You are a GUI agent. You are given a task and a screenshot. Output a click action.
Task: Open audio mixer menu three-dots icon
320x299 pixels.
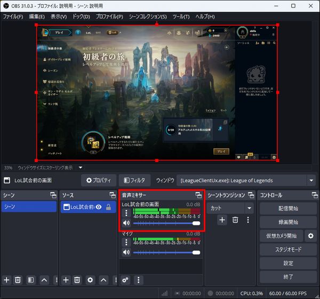tap(138, 280)
